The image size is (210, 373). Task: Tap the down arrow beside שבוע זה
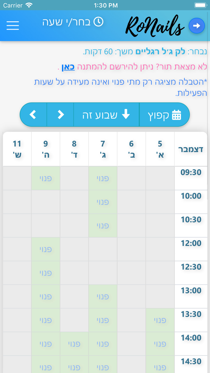[126, 114]
